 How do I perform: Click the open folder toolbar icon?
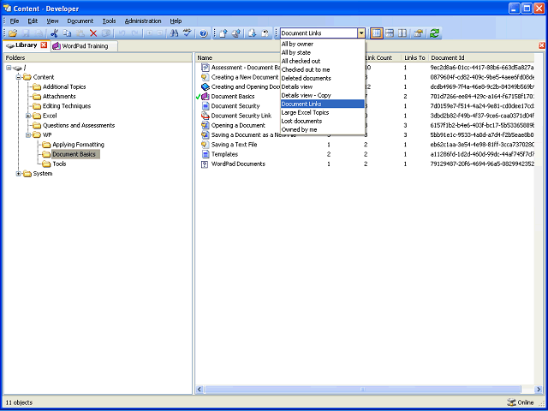(x=13, y=33)
